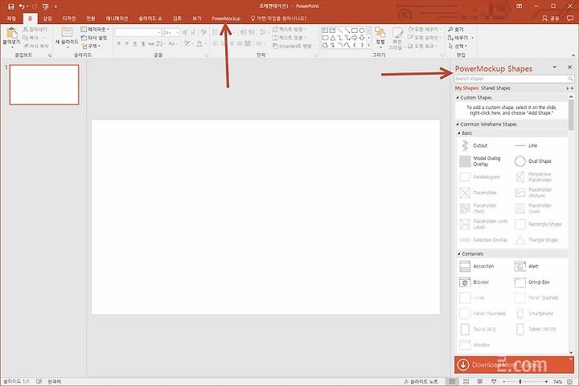This screenshot has height=386, width=579.
Task: Click Start From Beginning slideshow icon in title bar
Action: [45, 6]
